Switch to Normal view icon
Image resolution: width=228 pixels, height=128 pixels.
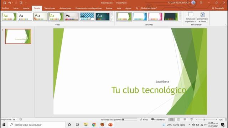172,119
